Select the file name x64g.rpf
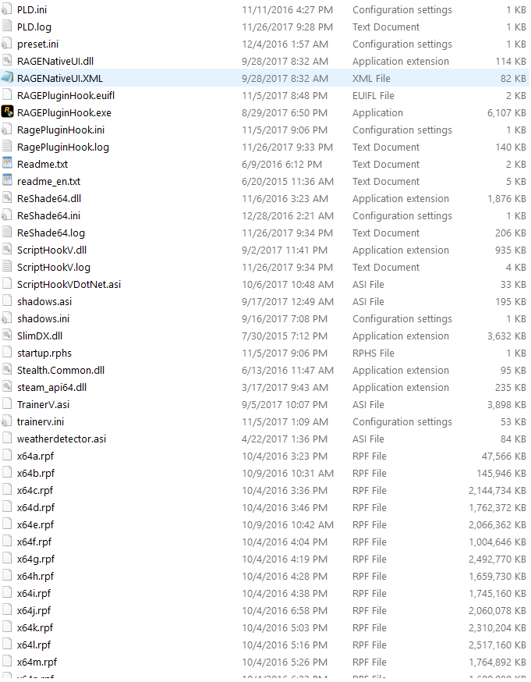The image size is (531, 682). tap(36, 559)
